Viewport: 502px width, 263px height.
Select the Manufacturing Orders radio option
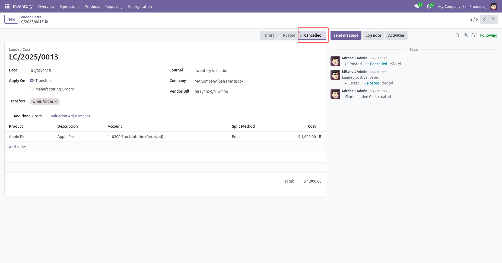pos(32,89)
